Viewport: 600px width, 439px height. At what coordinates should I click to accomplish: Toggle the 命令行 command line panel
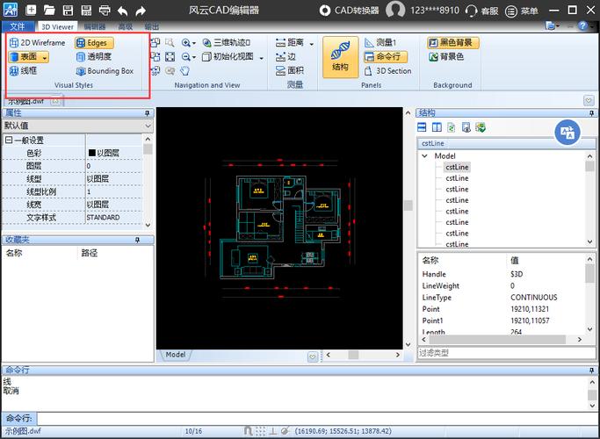pos(386,56)
